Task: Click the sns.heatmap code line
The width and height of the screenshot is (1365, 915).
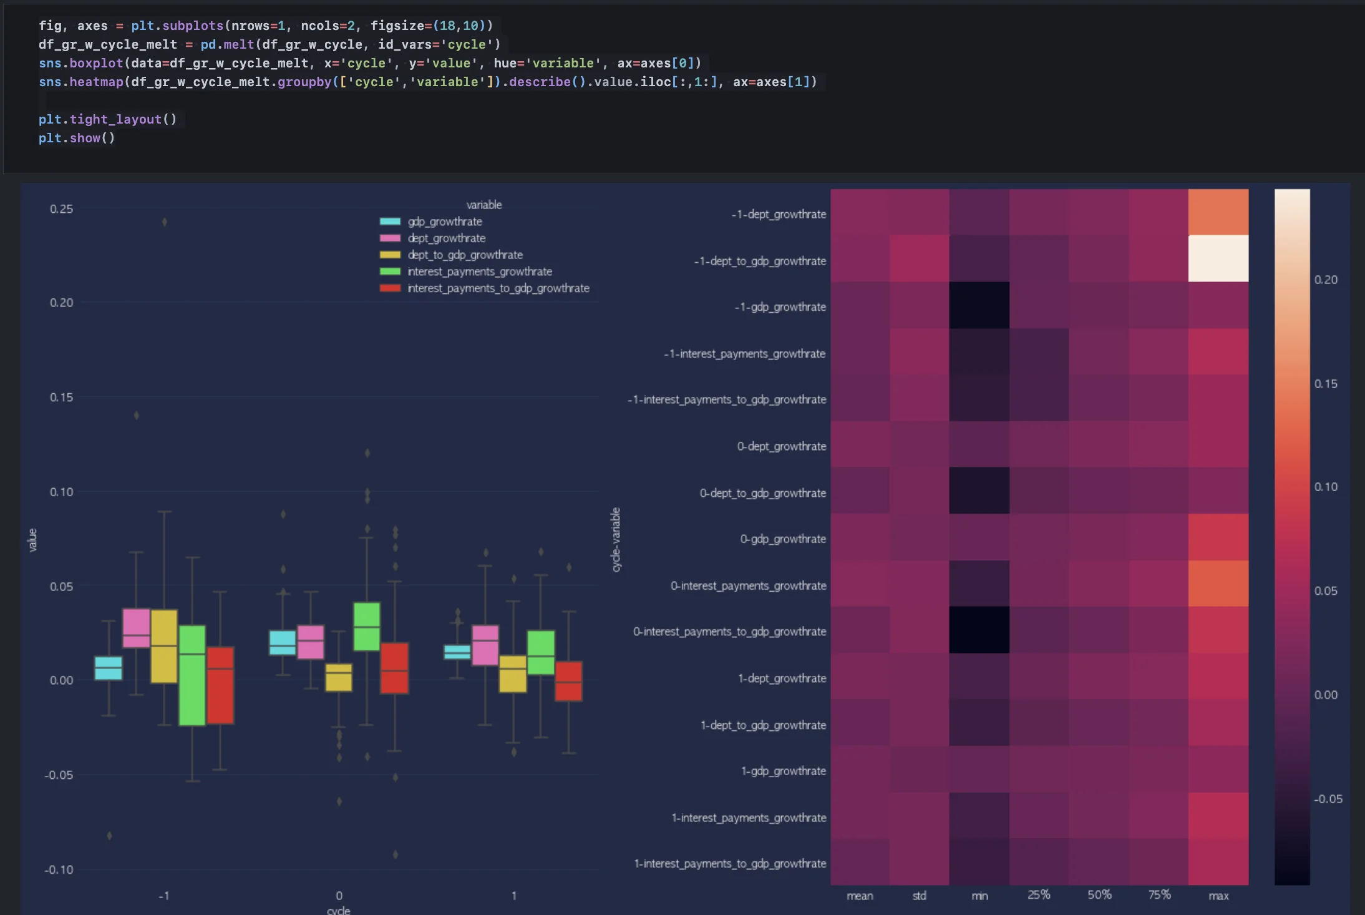Action: [x=427, y=82]
